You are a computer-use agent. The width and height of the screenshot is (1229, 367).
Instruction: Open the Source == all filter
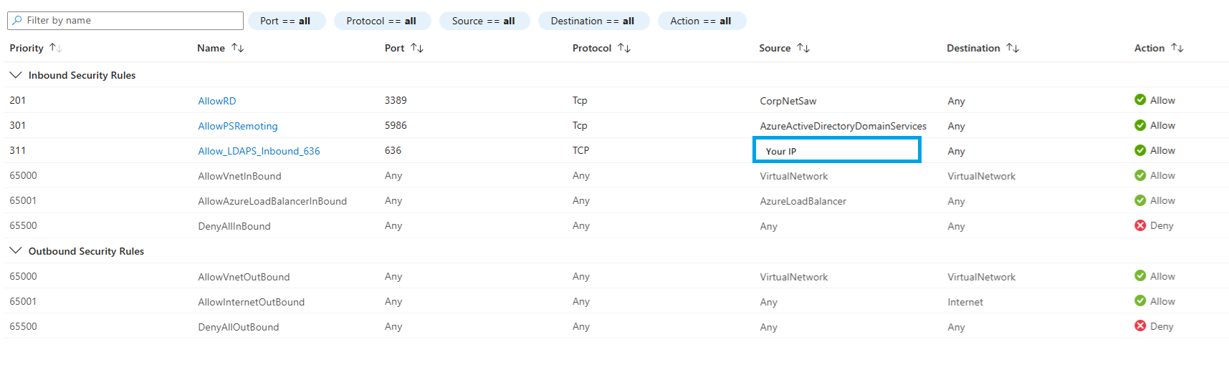click(x=484, y=21)
